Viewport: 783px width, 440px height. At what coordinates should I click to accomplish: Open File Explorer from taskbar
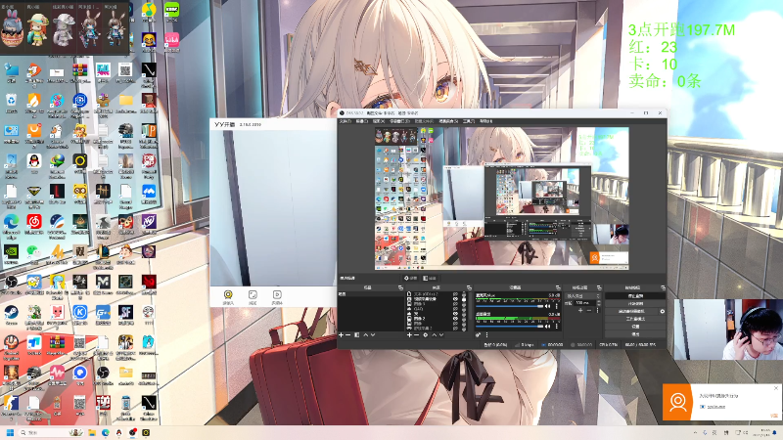[92, 432]
